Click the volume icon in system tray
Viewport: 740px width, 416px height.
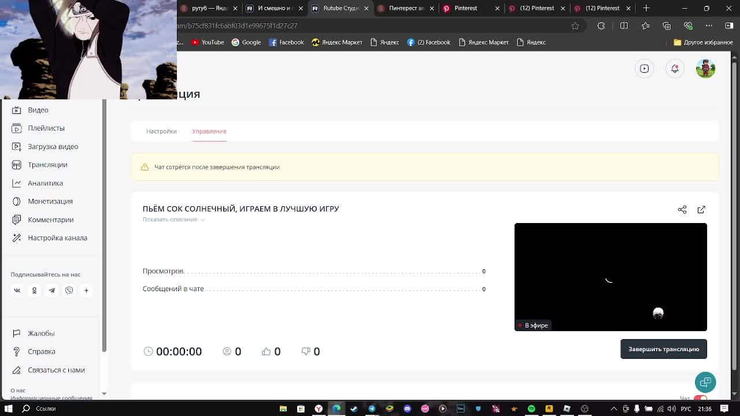pyautogui.click(x=672, y=408)
